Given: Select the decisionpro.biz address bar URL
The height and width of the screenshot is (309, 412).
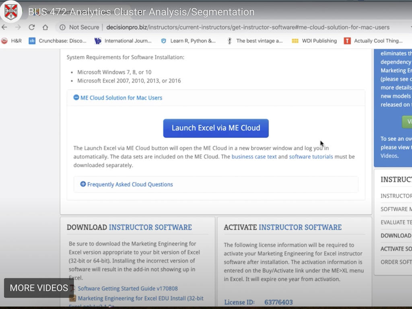Looking at the screenshot, I should pyautogui.click(x=248, y=27).
